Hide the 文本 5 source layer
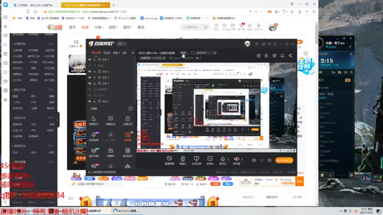The width and height of the screenshot is (383, 215). [90, 59]
